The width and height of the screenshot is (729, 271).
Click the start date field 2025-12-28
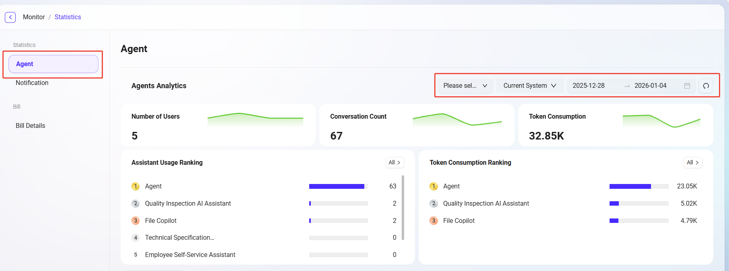coord(589,86)
